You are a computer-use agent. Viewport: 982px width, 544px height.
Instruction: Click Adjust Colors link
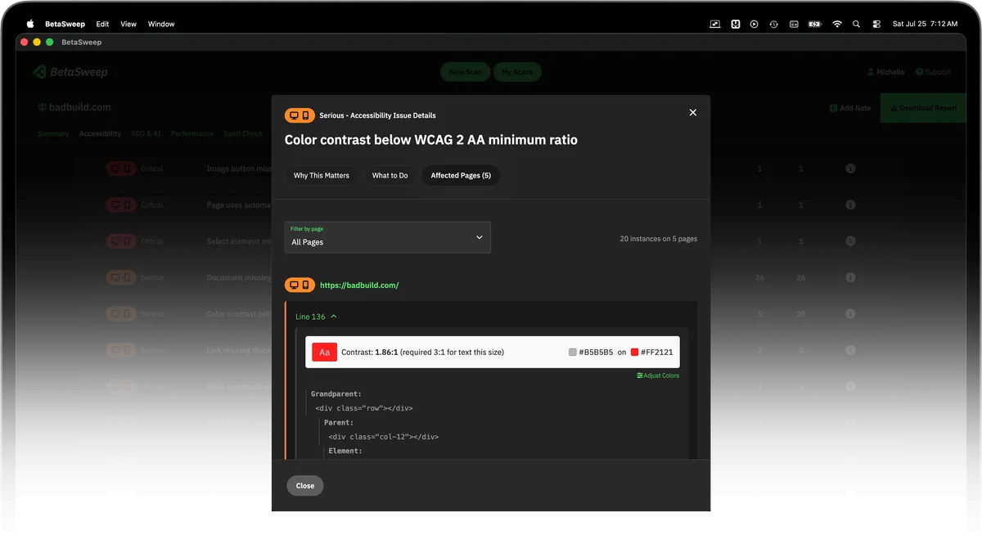point(658,375)
